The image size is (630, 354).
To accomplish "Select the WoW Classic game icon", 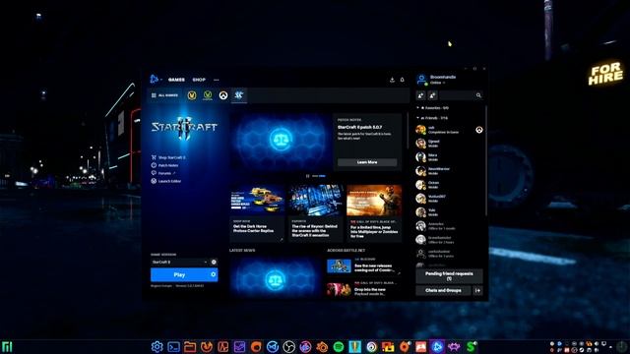I will point(208,95).
